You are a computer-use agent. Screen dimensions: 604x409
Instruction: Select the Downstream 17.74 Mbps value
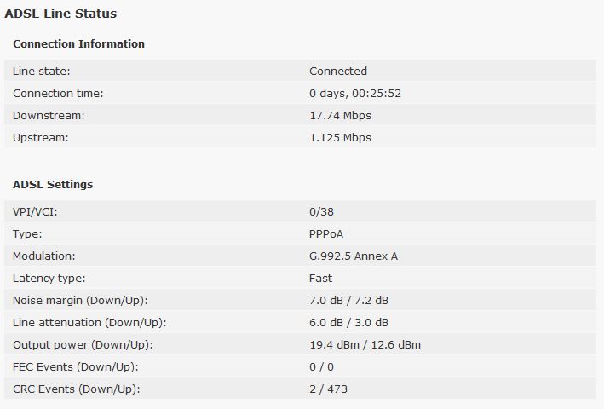coord(341,116)
